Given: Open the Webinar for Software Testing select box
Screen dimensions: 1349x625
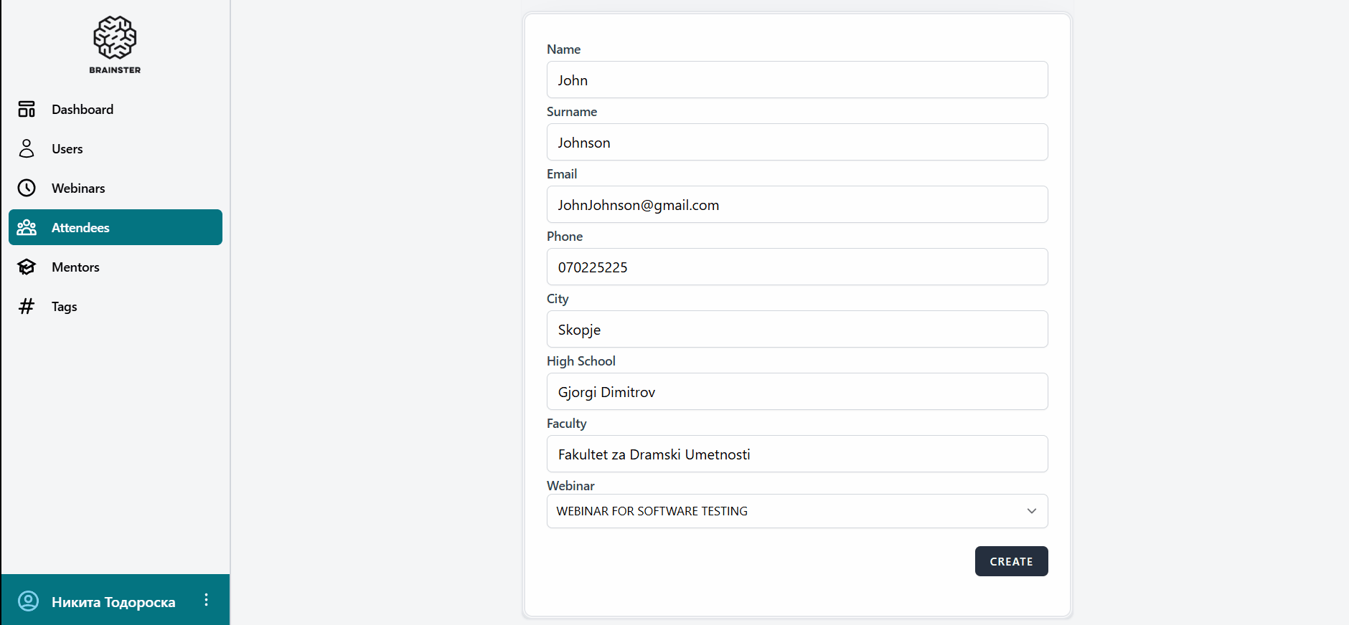Looking at the screenshot, I should tap(789, 511).
